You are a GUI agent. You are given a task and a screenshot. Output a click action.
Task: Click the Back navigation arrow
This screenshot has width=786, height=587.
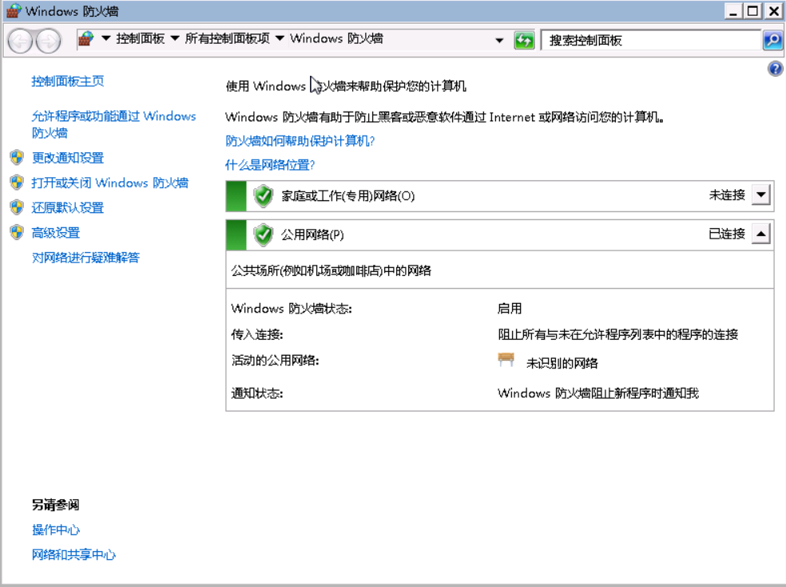tap(21, 41)
